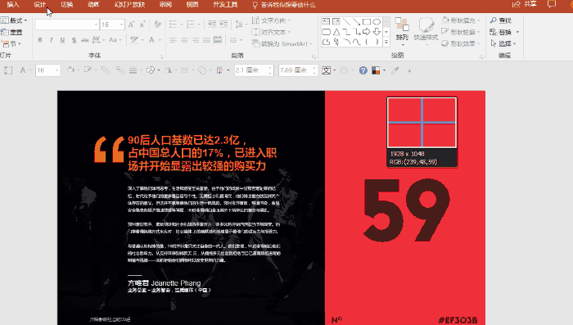The image size is (573, 325).
Task: Select the oval shape in gallery
Action: 377,21
